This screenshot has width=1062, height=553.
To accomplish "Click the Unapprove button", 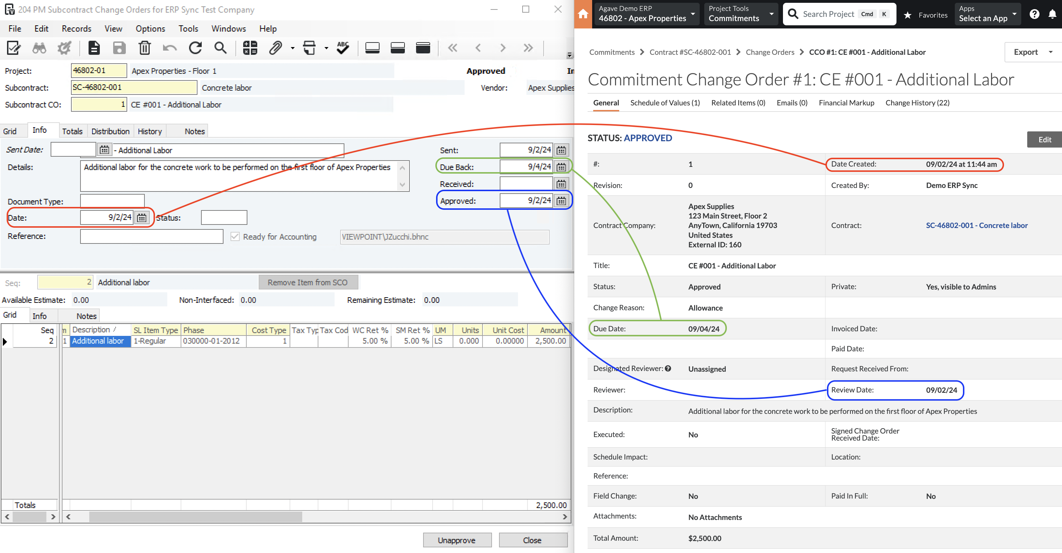I will [456, 540].
